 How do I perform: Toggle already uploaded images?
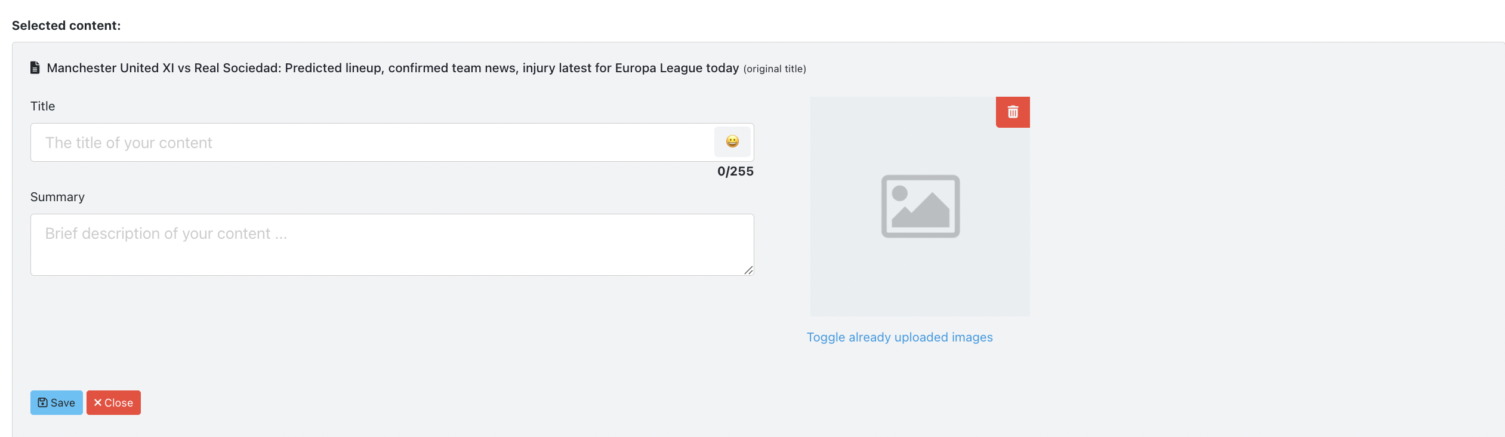(x=899, y=337)
